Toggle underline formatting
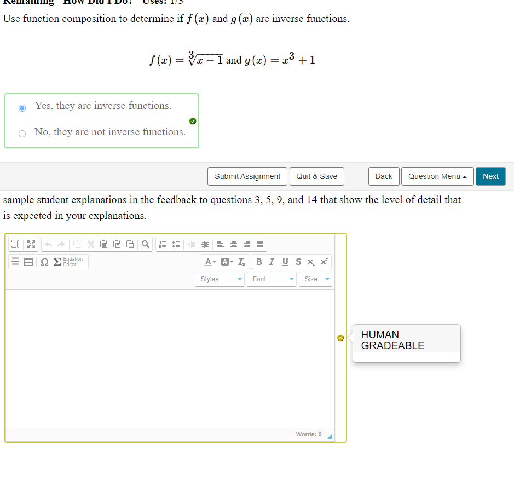514x484 pixels. click(x=285, y=262)
